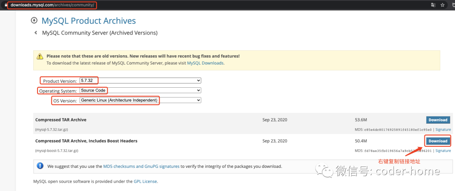Open the Operating System dropdown
Image resolution: width=455 pixels, height=191 pixels.
click(140, 90)
